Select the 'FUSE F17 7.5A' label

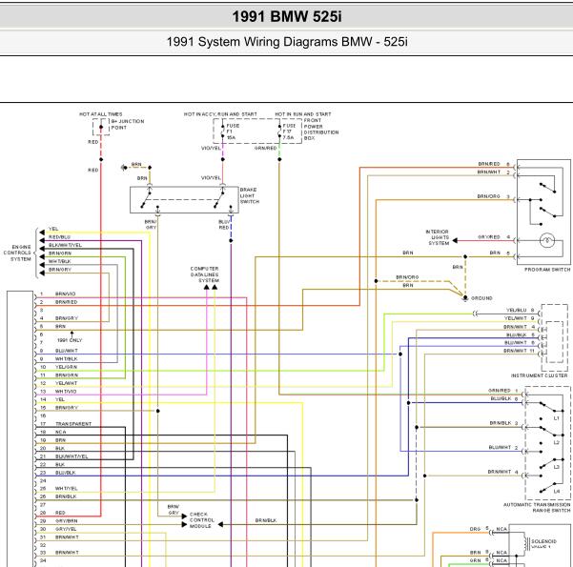click(289, 132)
